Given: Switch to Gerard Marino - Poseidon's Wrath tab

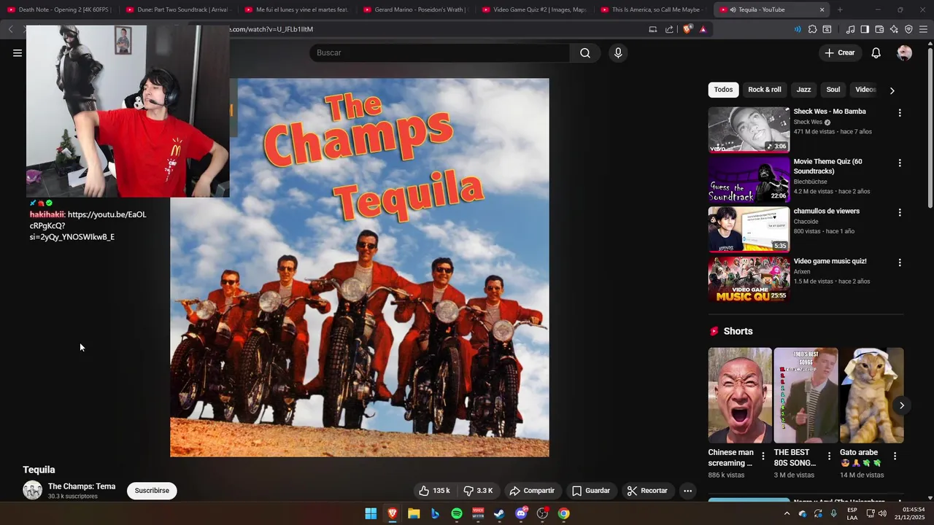Looking at the screenshot, I should click(415, 9).
